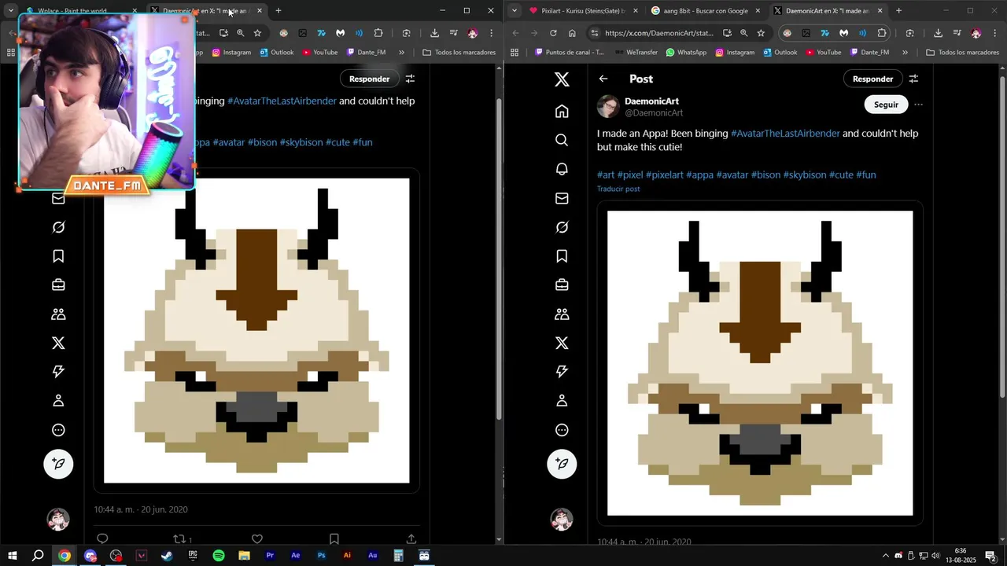Bookmark the post in left window
The height and width of the screenshot is (566, 1007).
[334, 539]
